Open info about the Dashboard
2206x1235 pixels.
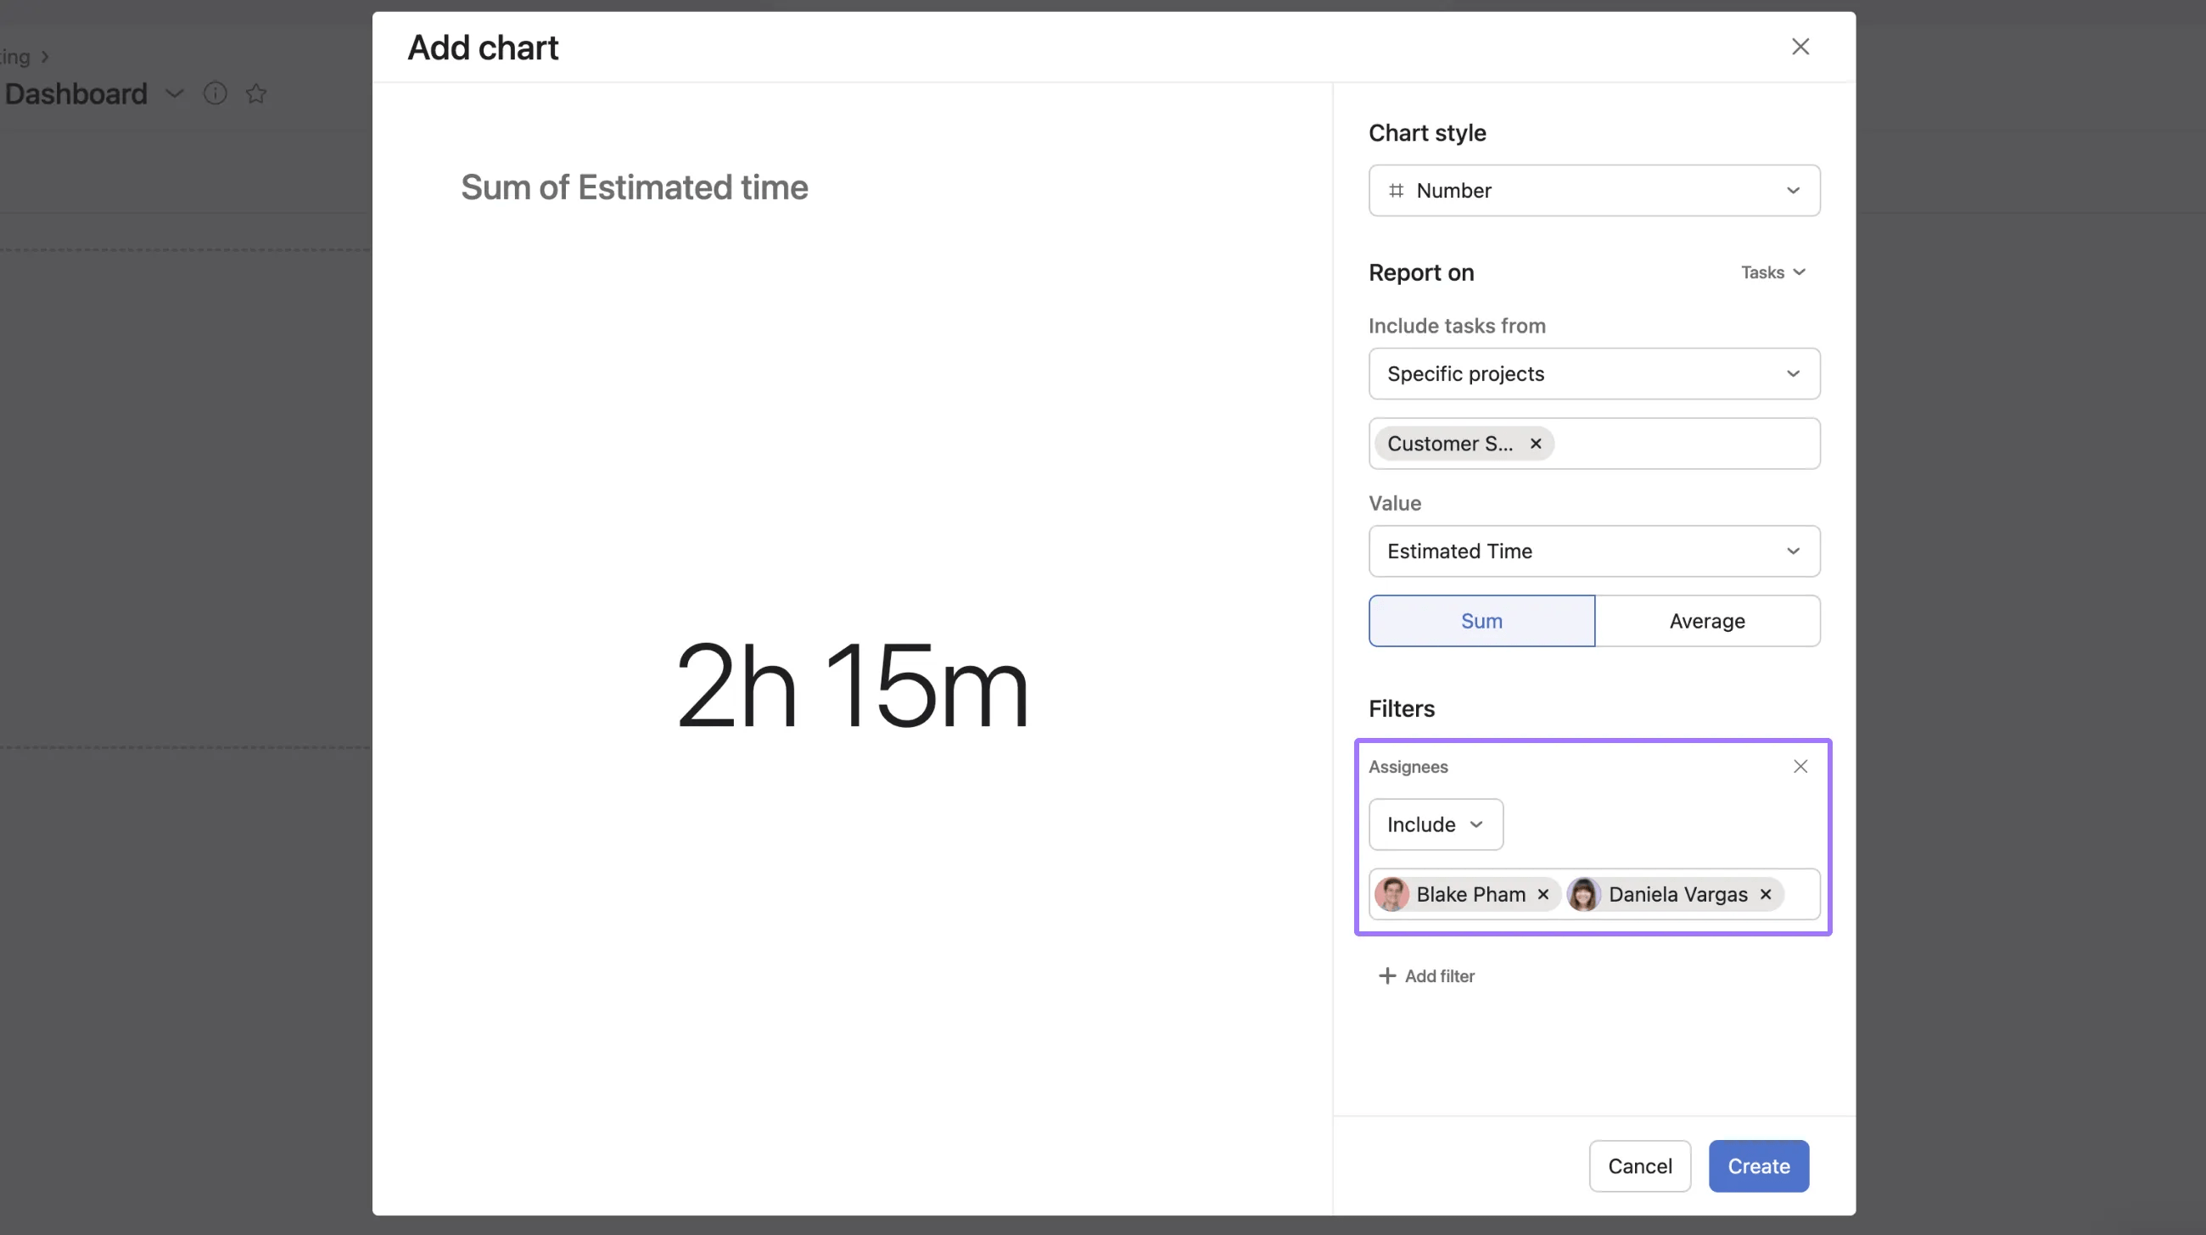(215, 93)
